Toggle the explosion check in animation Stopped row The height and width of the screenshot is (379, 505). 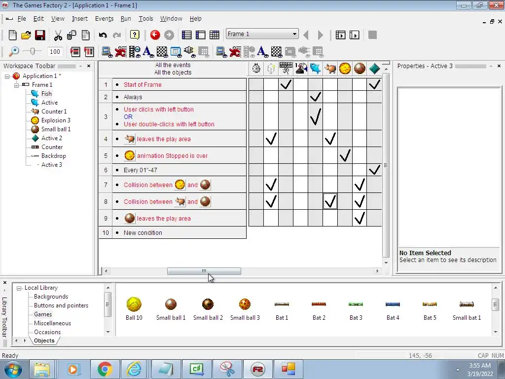[x=345, y=155]
